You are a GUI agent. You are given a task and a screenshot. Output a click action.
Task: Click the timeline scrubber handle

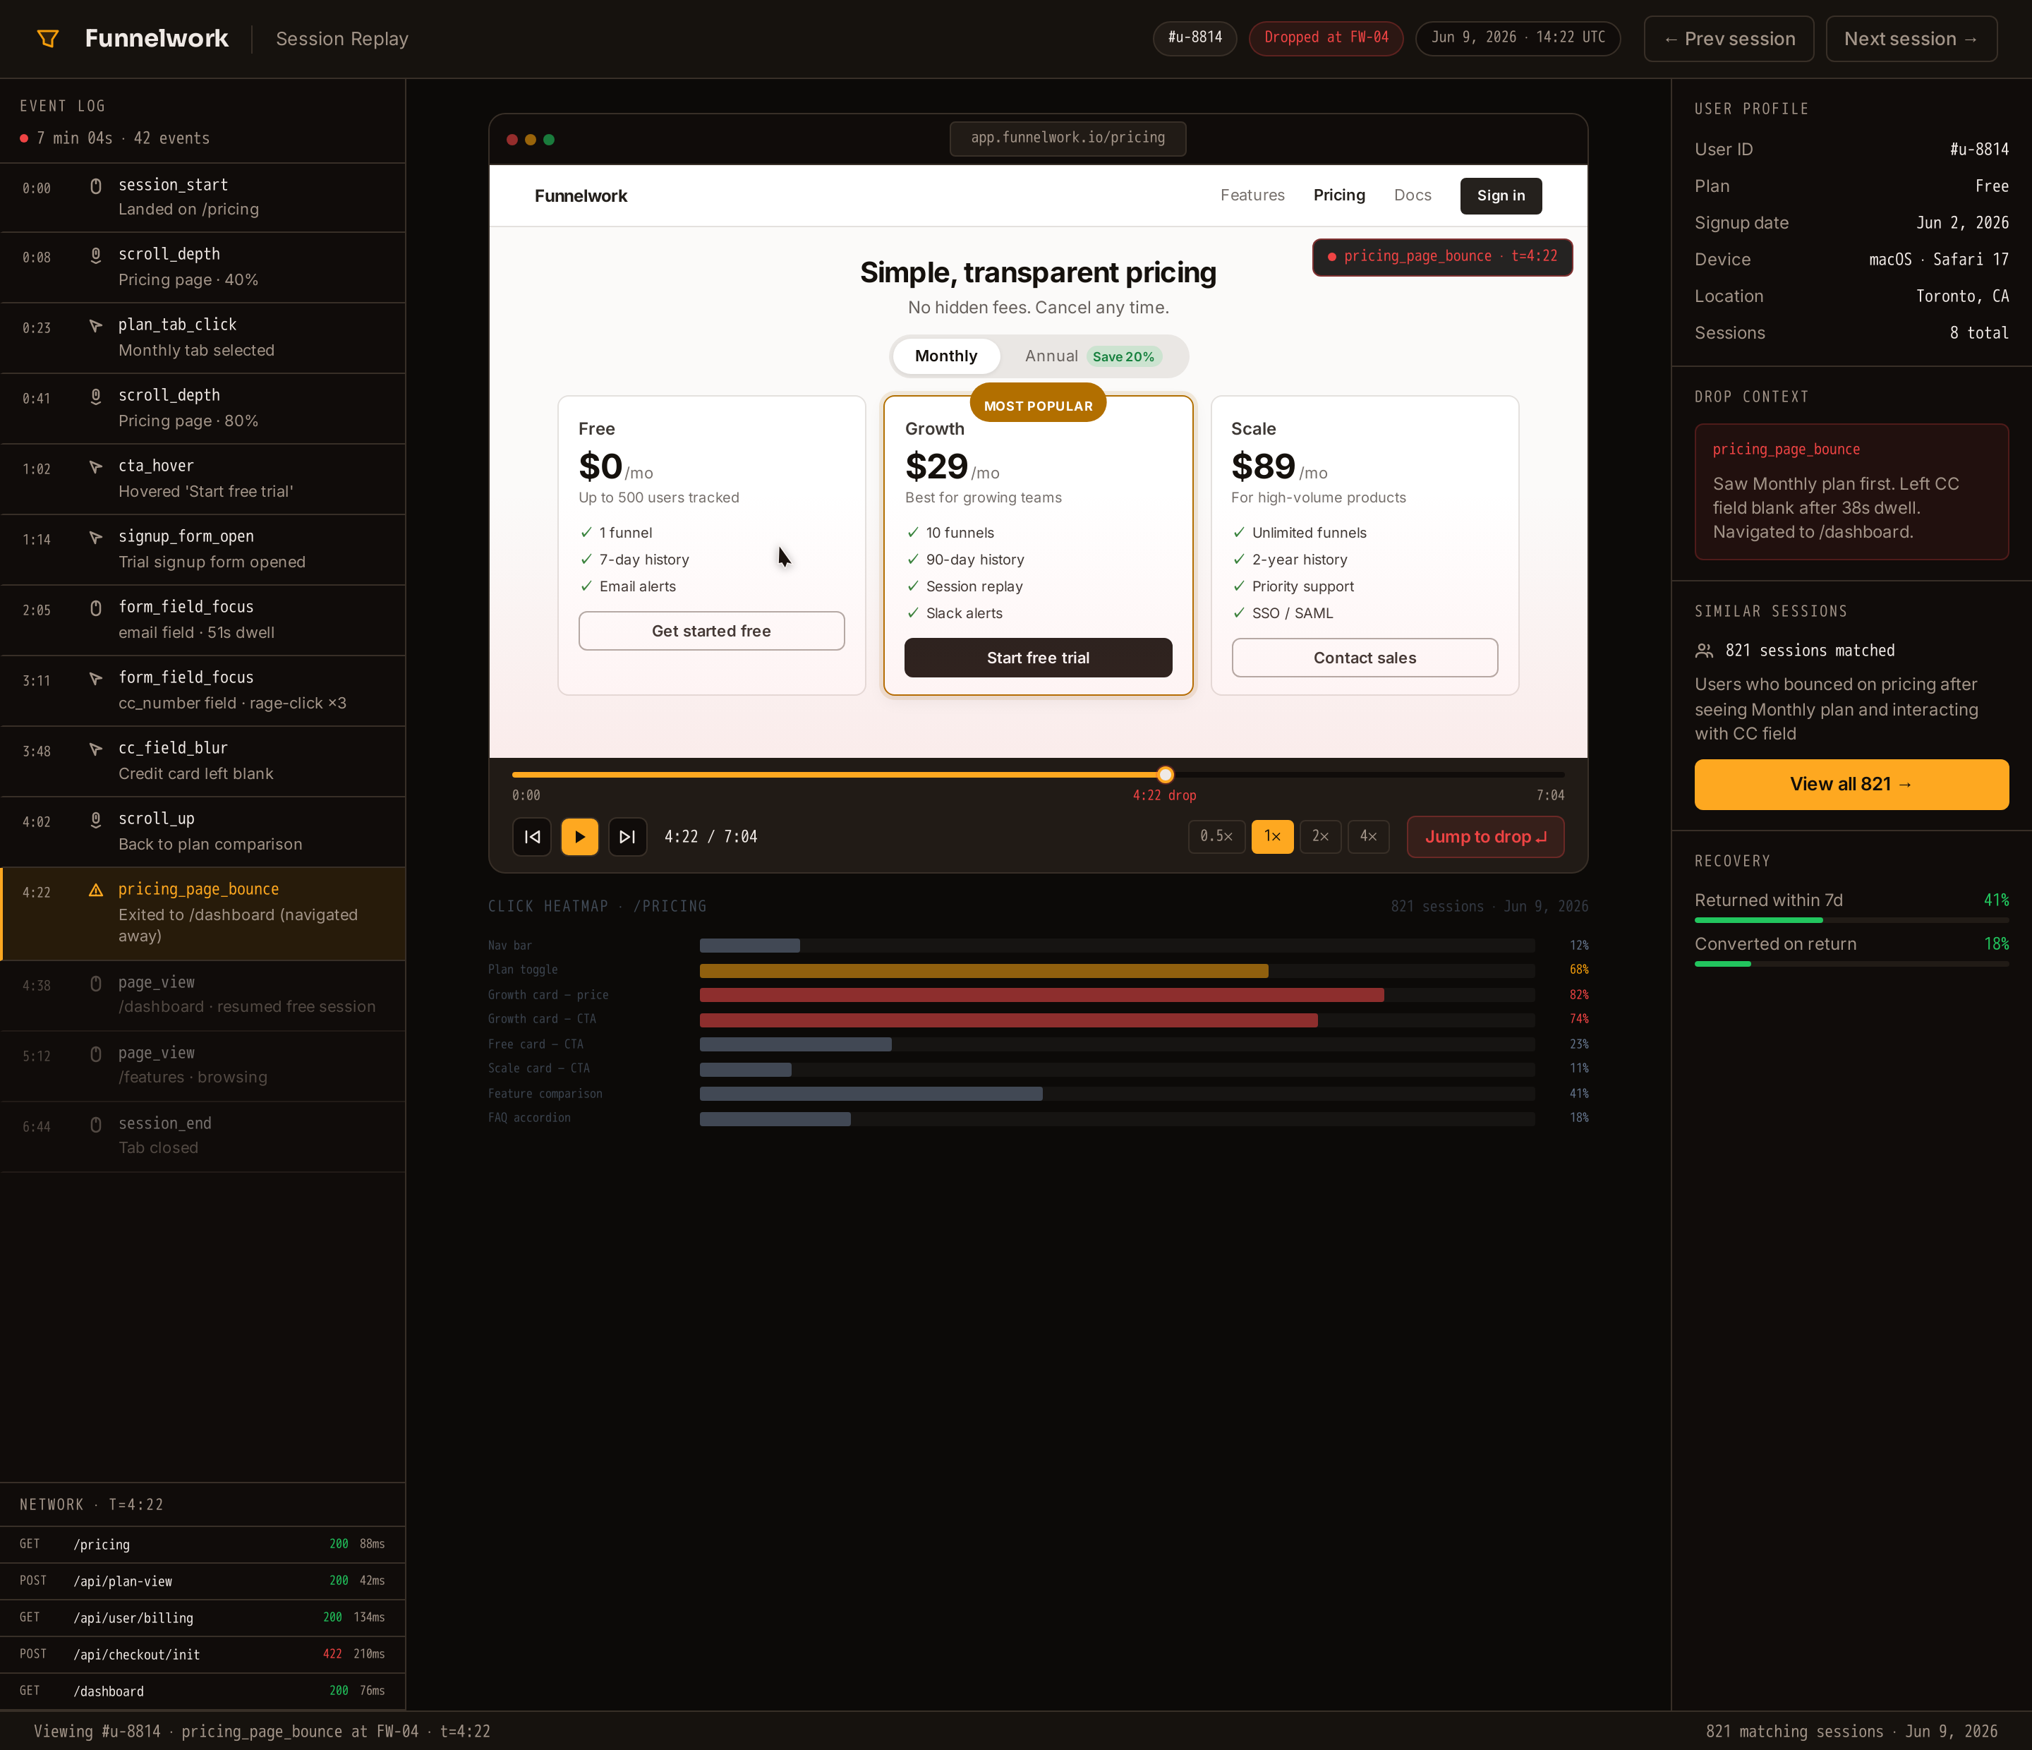pyautogui.click(x=1165, y=775)
